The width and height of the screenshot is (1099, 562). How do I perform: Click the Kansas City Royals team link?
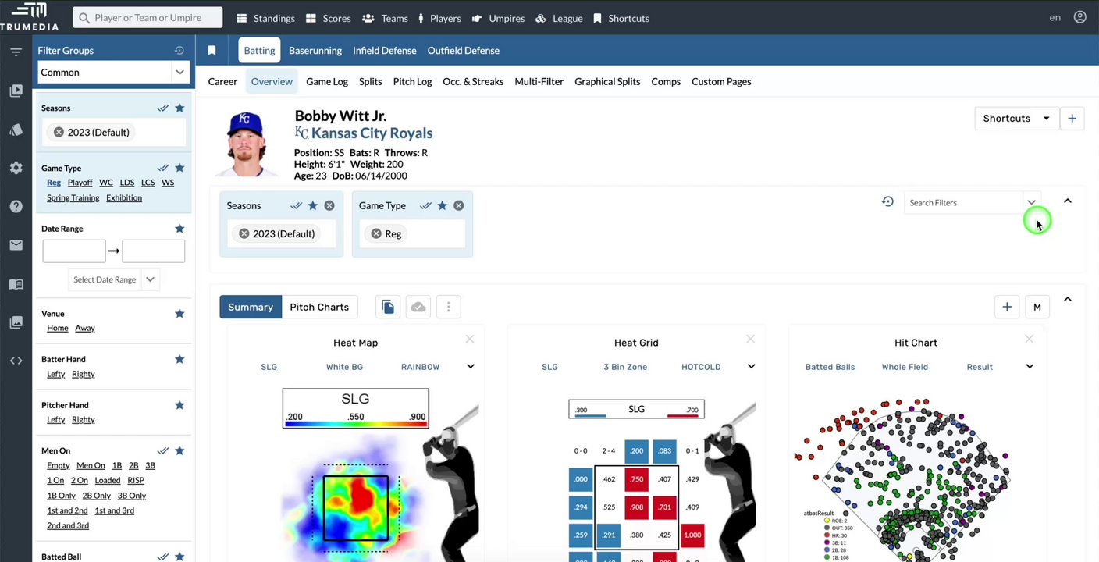point(372,133)
